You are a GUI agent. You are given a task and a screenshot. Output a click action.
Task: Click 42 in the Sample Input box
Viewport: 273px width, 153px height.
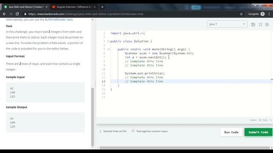click(x=12, y=88)
